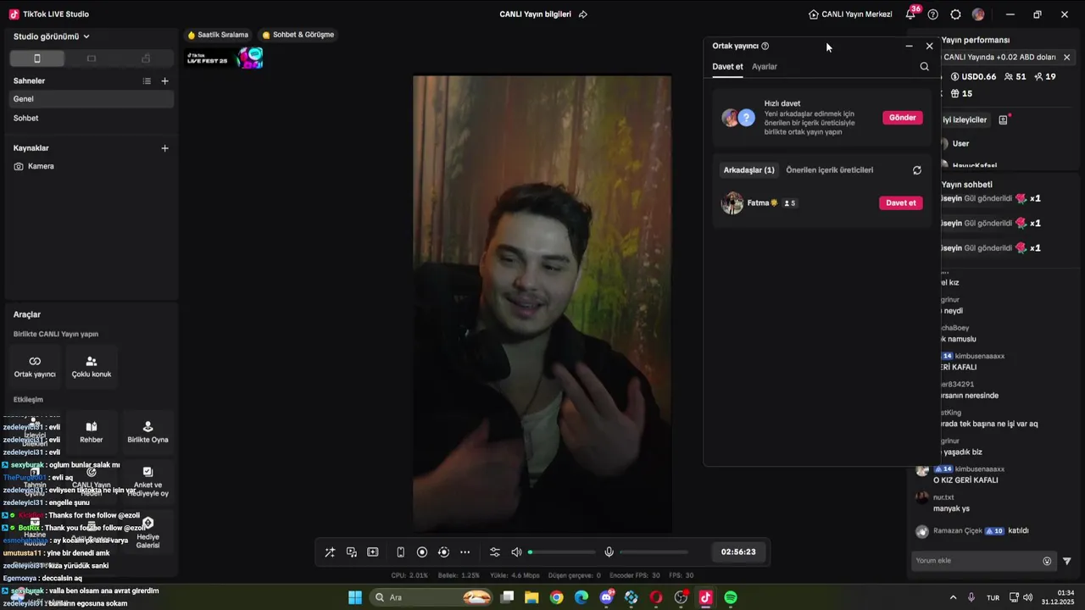
Task: Share CANLI Yayın bilgileri via arrow
Action: coord(582,14)
